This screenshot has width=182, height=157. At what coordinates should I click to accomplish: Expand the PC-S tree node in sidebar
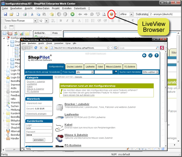8,67
